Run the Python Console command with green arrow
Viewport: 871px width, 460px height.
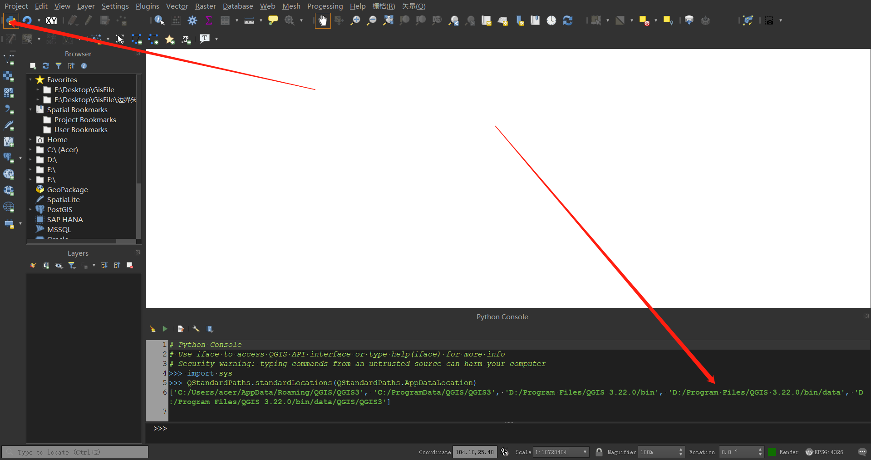coord(165,329)
